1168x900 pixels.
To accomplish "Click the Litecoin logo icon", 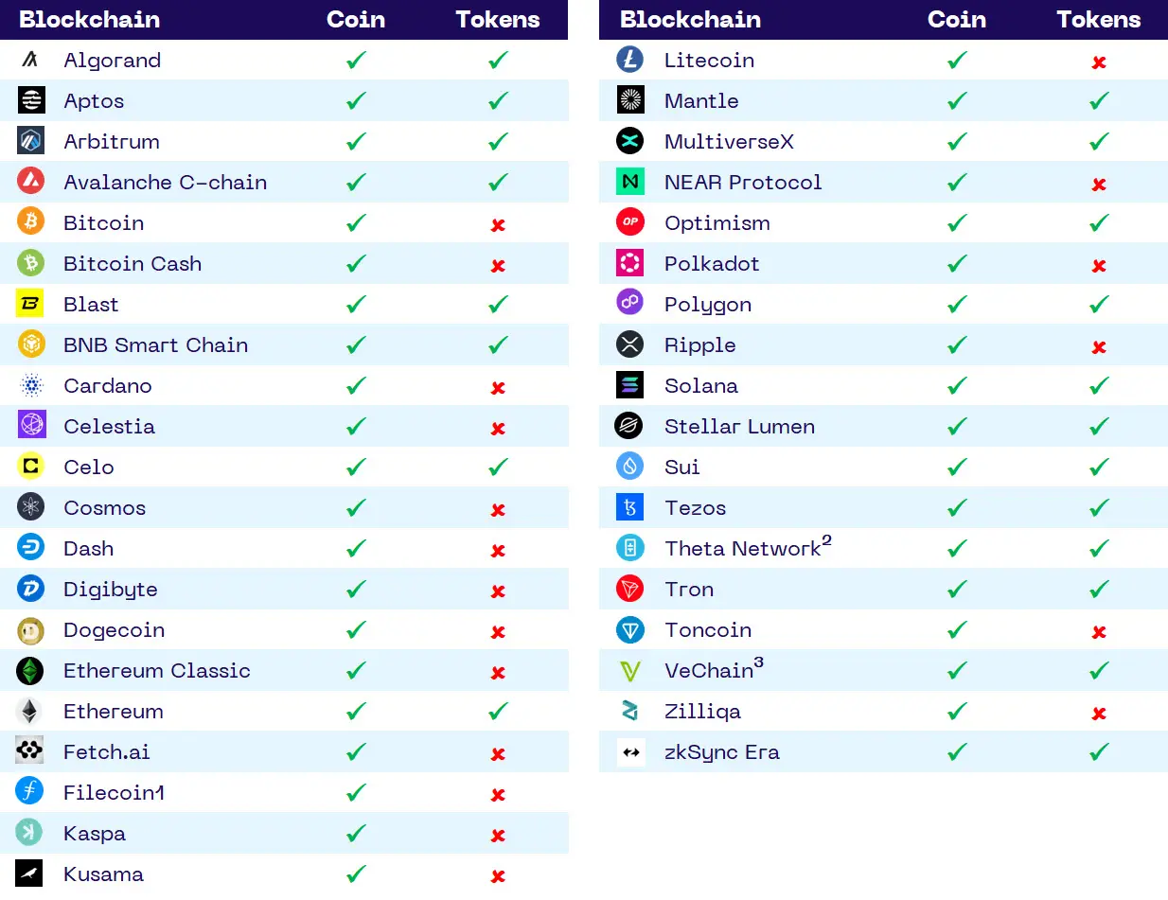I will (629, 60).
